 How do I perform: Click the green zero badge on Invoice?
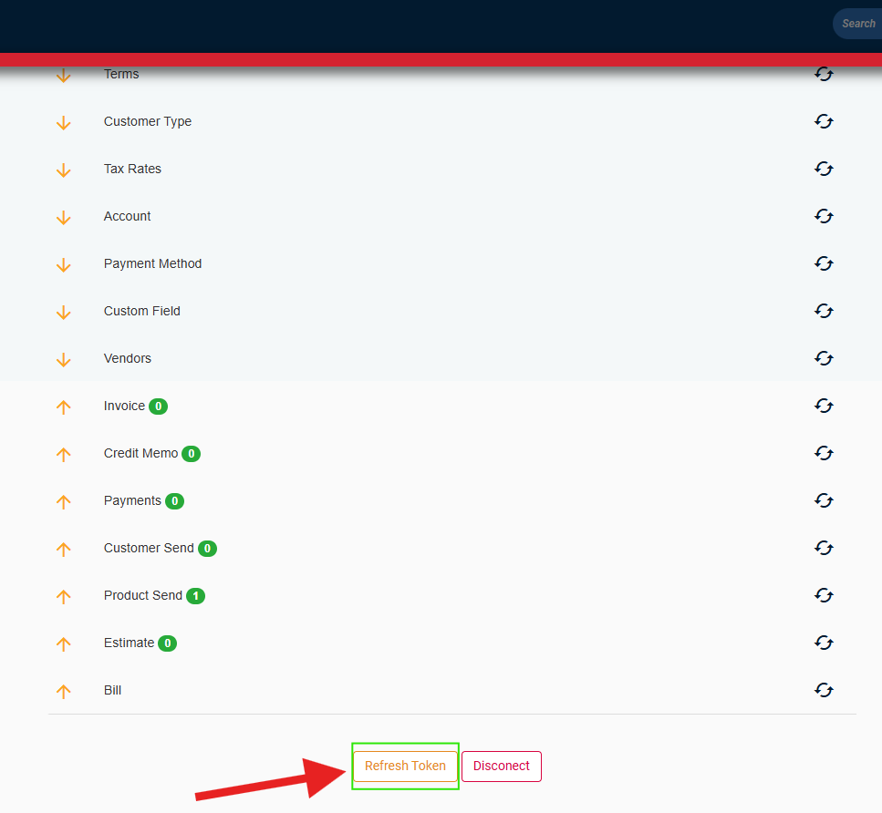click(159, 406)
